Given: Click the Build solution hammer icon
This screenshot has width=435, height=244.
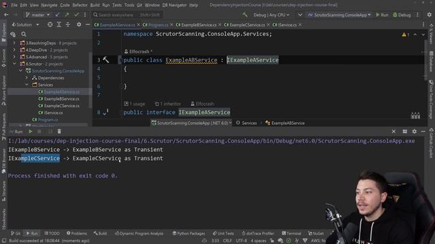Looking at the screenshot, I should (x=245, y=15).
